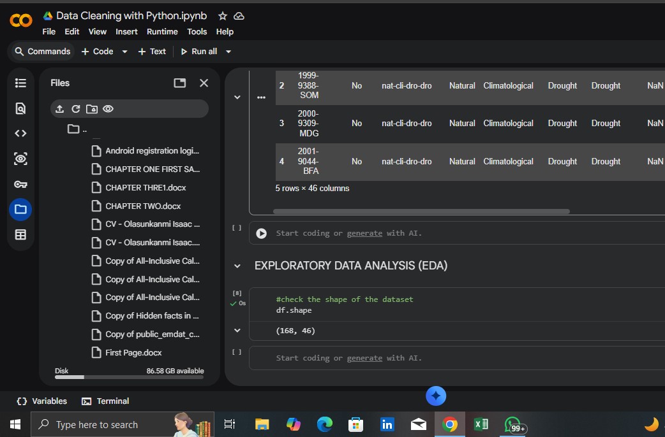The height and width of the screenshot is (437, 665).
Task: Open the Secrets key sidebar icon
Action: pos(20,184)
